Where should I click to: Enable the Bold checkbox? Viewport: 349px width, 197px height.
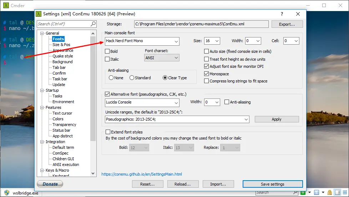[107, 51]
